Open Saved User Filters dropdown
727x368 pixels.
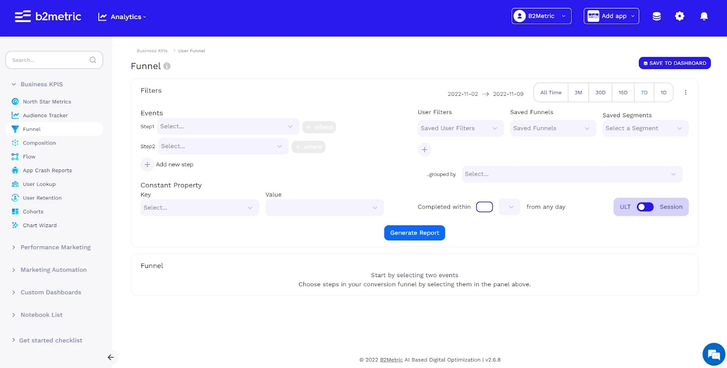coord(461,128)
